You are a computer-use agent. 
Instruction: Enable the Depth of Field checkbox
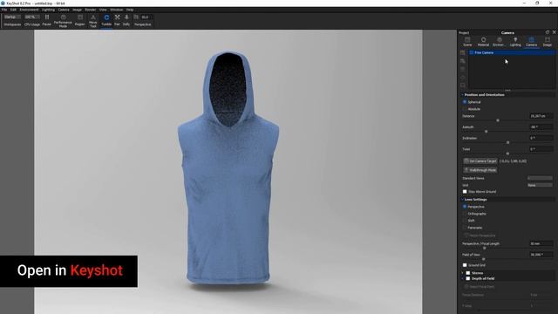pos(468,278)
